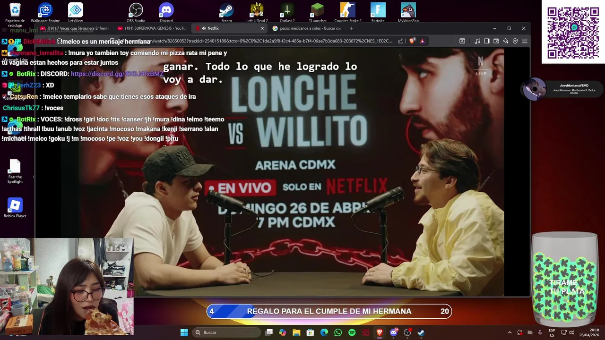Open the MyVoiceZoo desktop shortcut
The width and height of the screenshot is (605, 340).
tap(408, 13)
